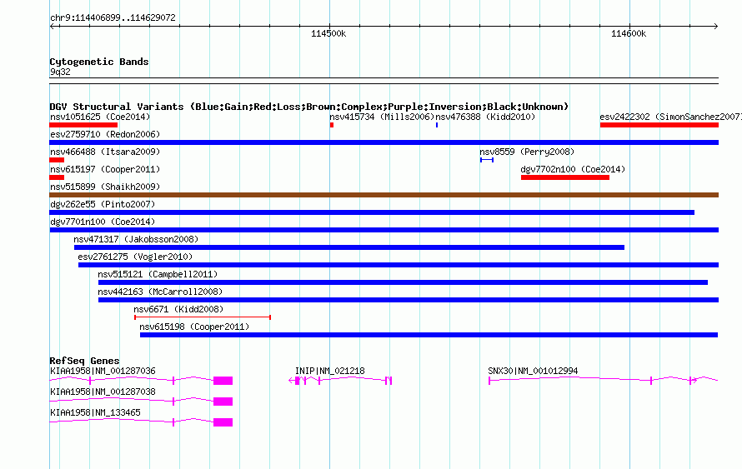The image size is (742, 469).
Task: Select variant label nsv1051625 (Coe2014)
Action: coord(100,117)
